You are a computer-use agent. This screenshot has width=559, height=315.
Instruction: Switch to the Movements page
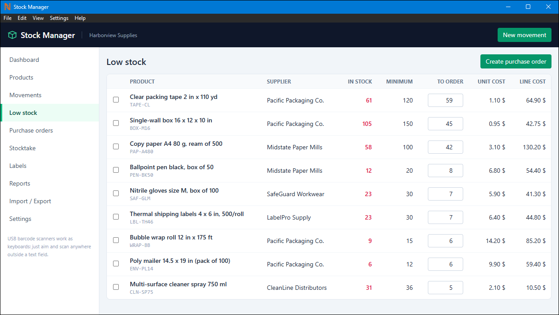click(49, 95)
